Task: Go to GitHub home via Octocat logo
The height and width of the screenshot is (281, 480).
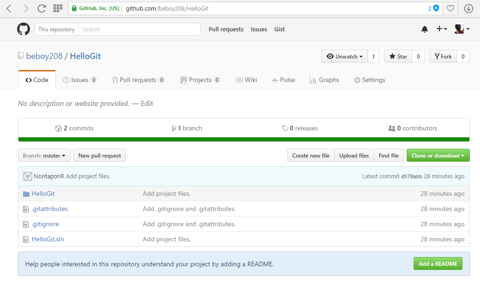Action: click(24, 29)
